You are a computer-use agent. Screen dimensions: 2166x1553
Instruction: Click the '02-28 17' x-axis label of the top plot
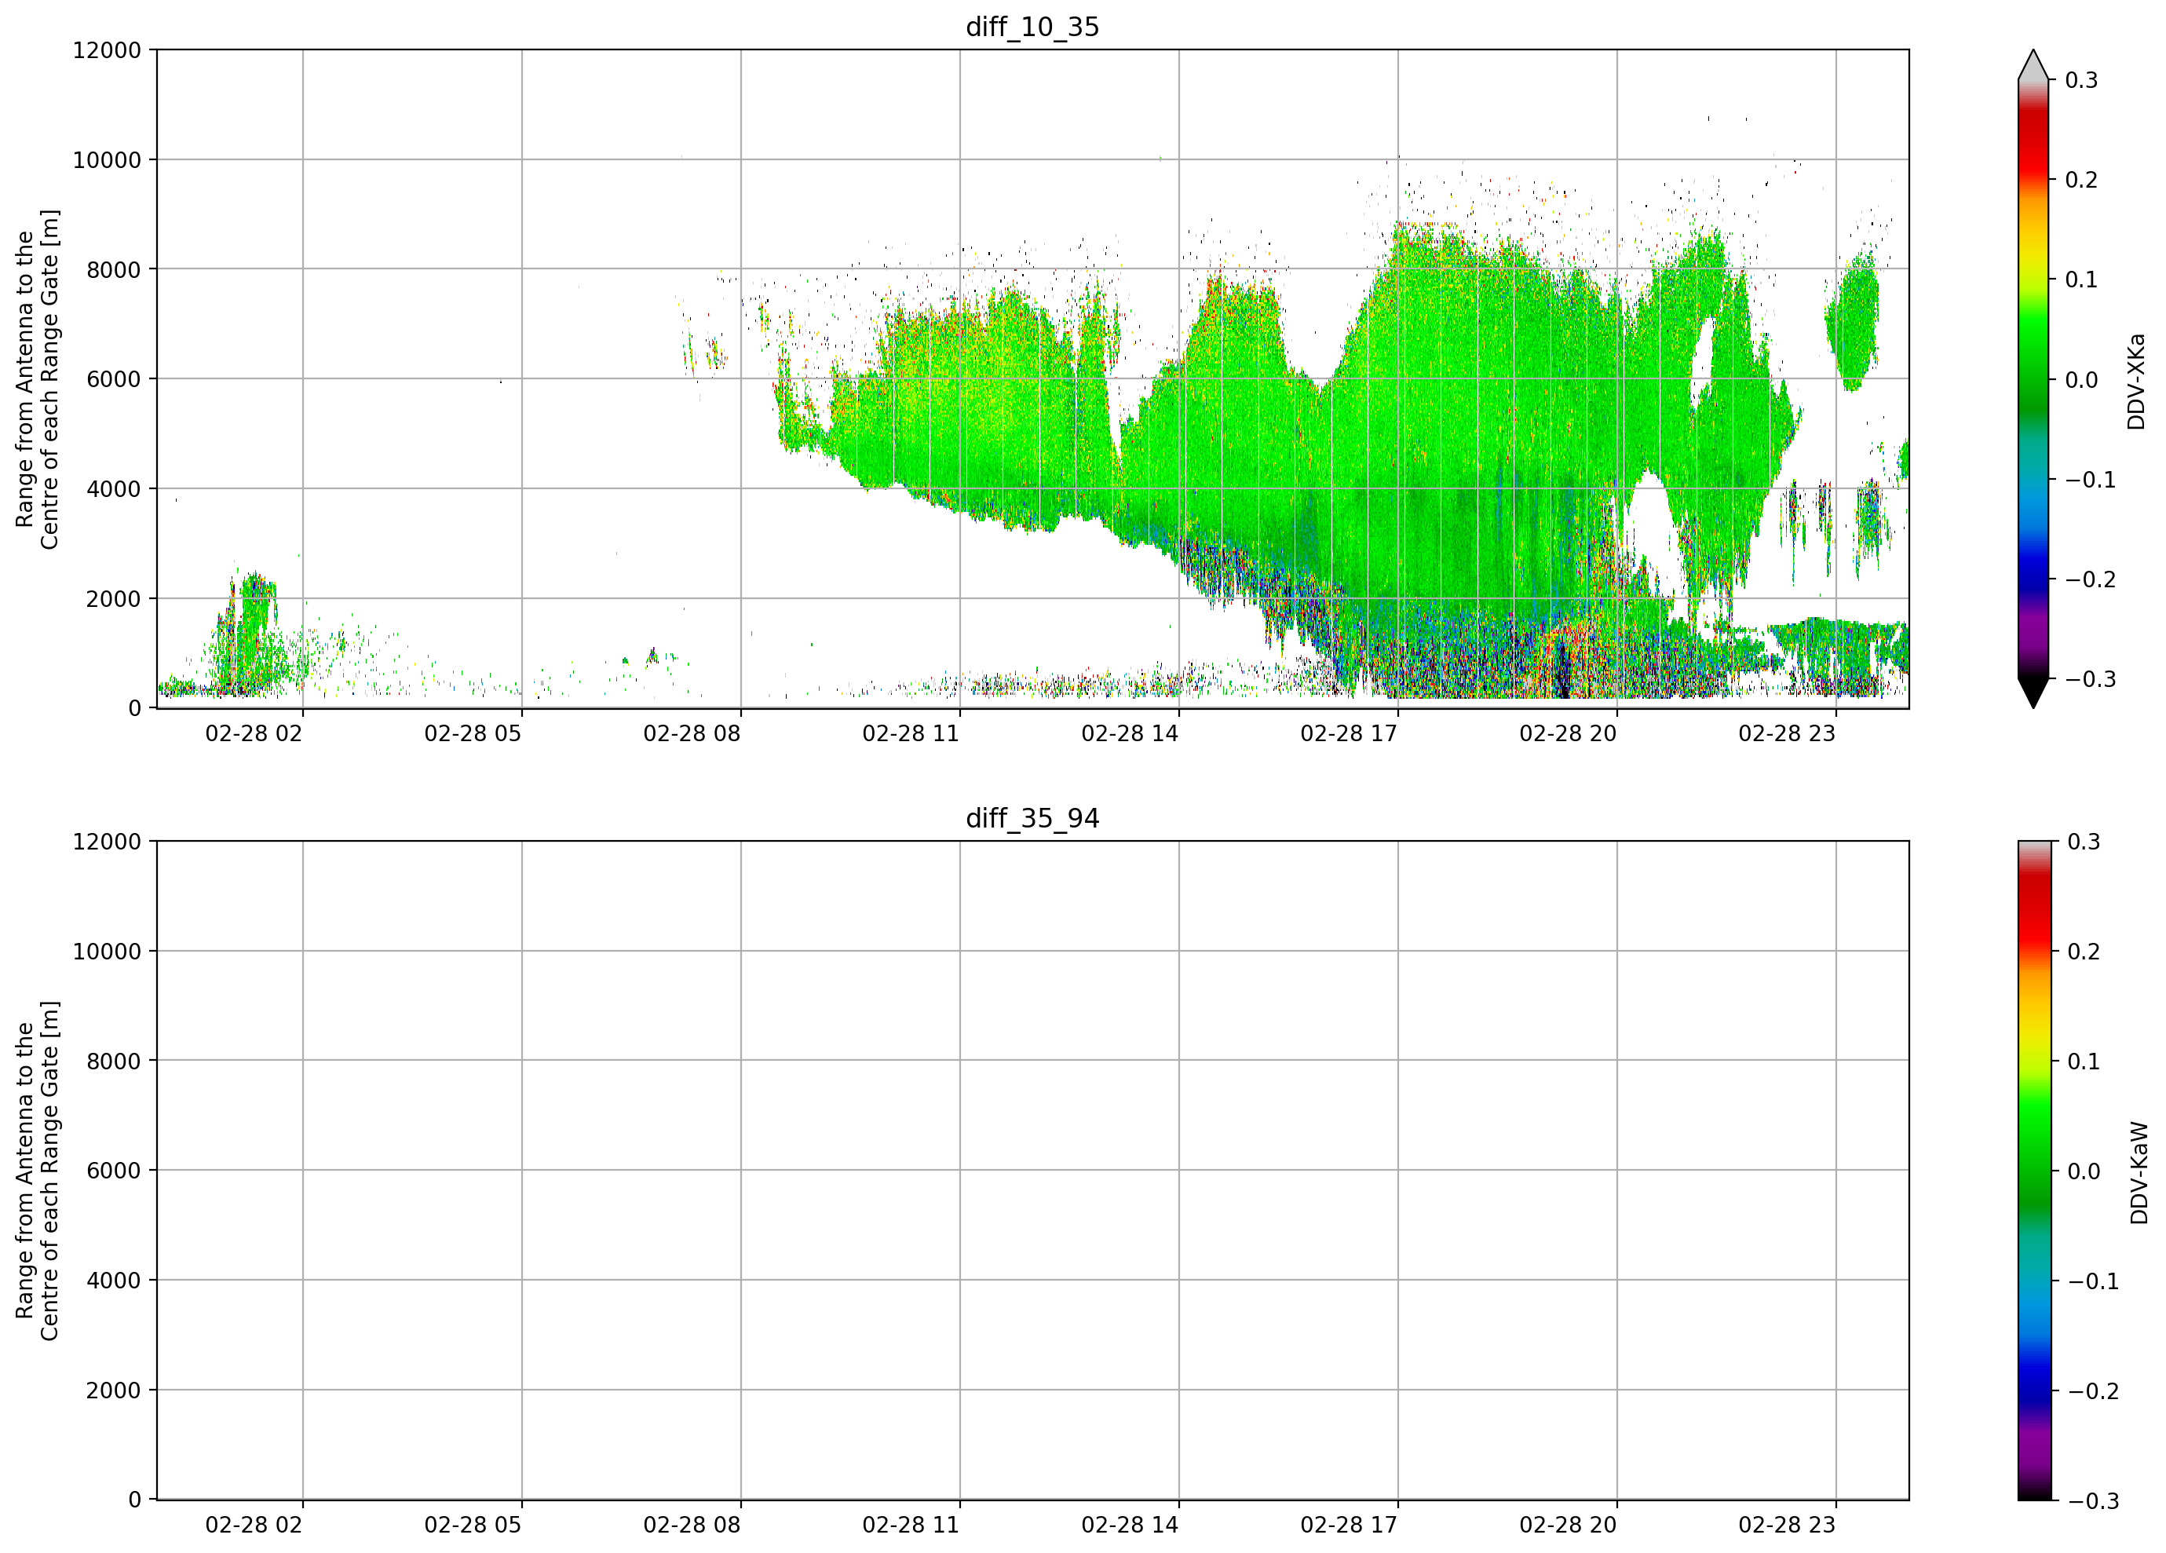click(1349, 733)
